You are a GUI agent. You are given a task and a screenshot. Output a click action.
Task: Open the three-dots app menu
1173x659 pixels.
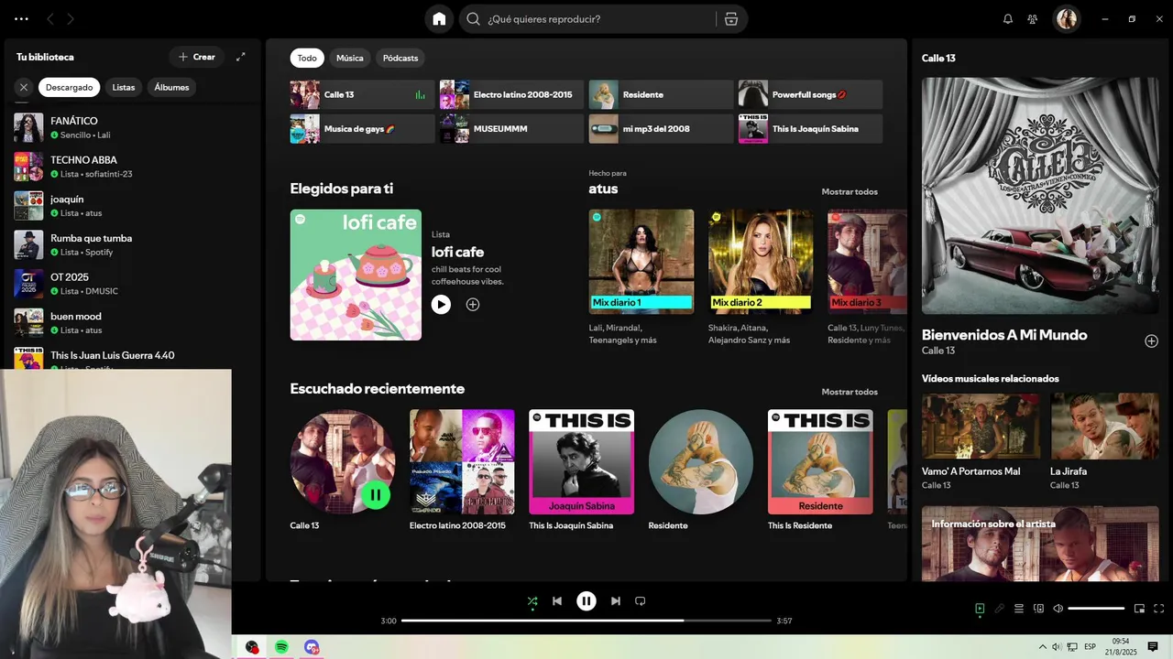(21, 18)
